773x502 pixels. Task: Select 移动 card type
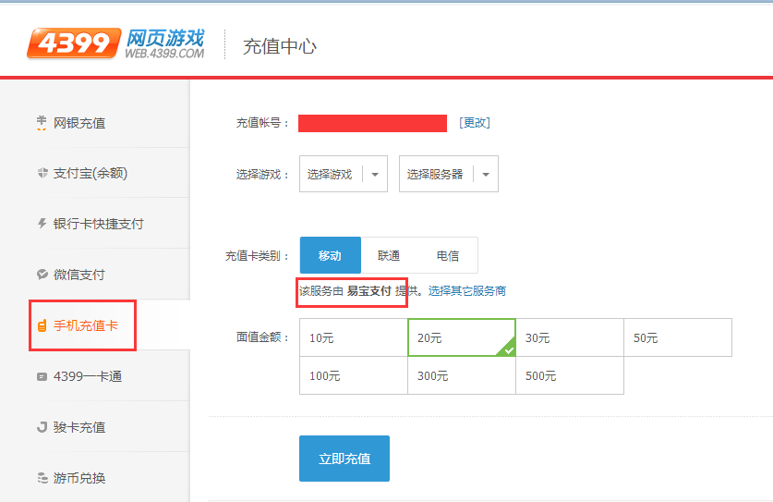click(331, 255)
